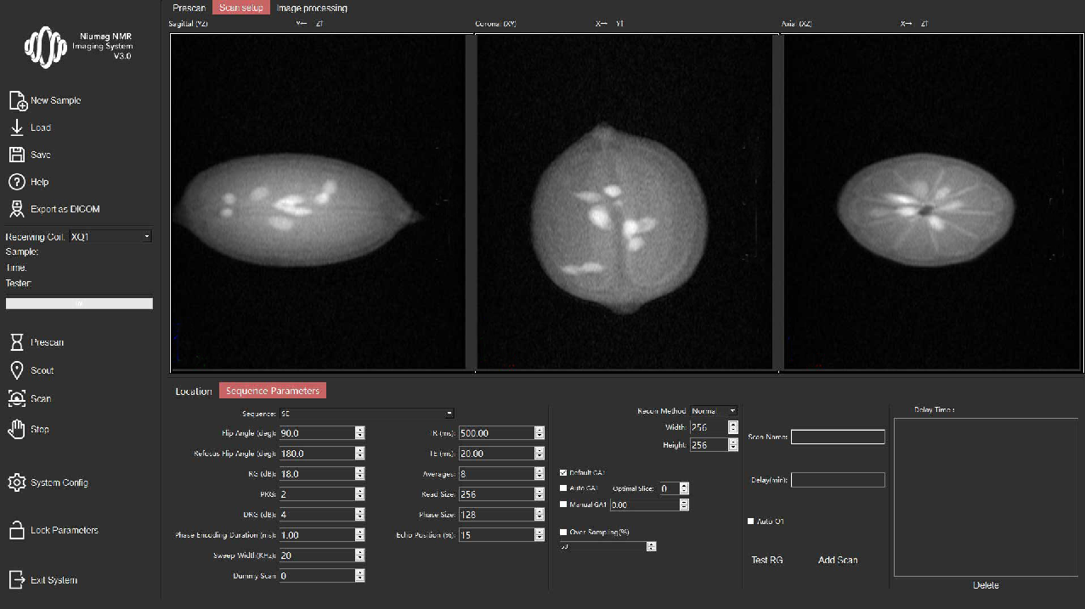Click inside the Scan Name field
The height and width of the screenshot is (609, 1085).
pyautogui.click(x=838, y=437)
